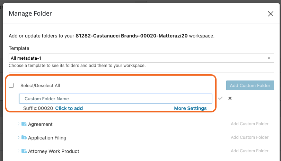
Task: Click the Suffix:00020 text
Action: click(38, 108)
